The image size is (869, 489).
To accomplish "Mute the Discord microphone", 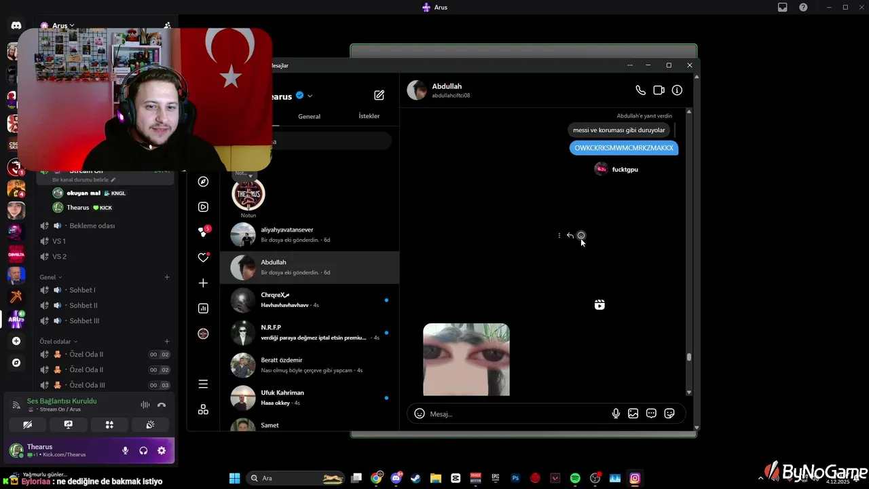I will (x=125, y=450).
